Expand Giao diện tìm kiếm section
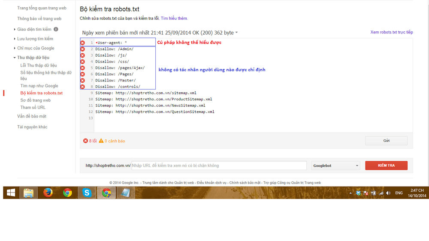The width and height of the screenshot is (429, 241). [x=15, y=29]
